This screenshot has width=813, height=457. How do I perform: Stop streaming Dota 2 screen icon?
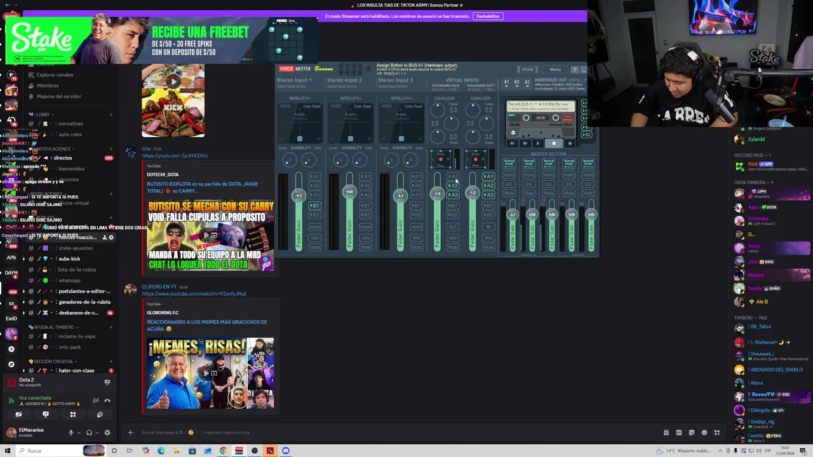pyautogui.click(x=107, y=382)
